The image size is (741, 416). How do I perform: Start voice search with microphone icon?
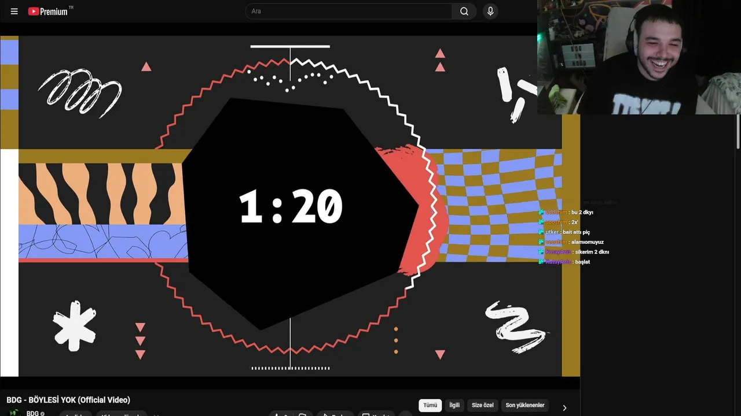[x=490, y=12]
